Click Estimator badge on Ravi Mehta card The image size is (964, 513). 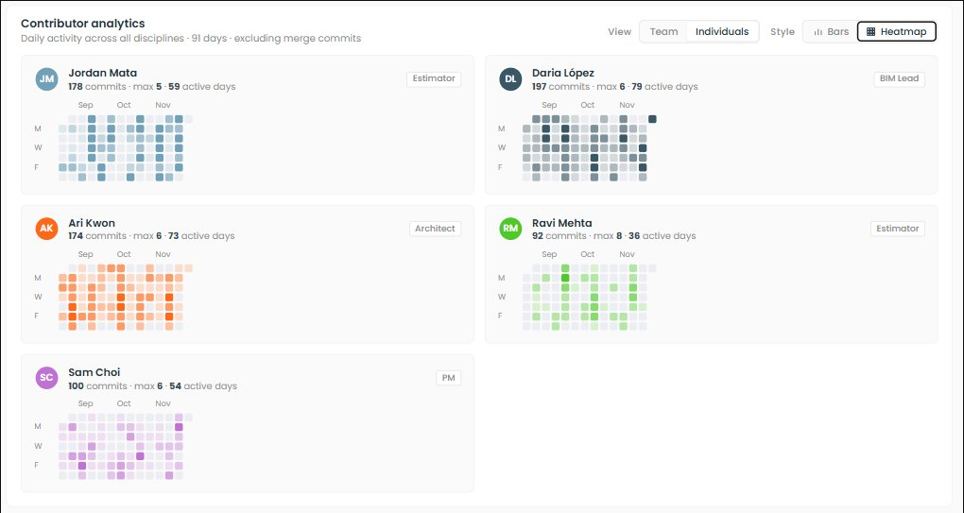(898, 229)
